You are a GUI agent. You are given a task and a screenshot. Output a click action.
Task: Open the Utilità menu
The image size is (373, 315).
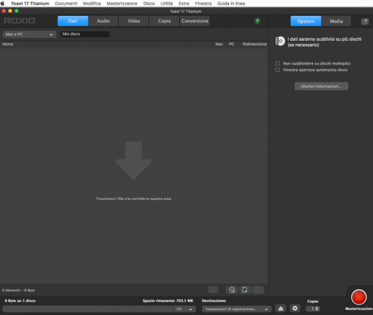point(166,3)
